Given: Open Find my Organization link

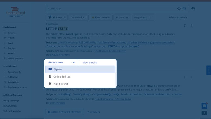Looking at the screenshot, I should coord(12,111).
